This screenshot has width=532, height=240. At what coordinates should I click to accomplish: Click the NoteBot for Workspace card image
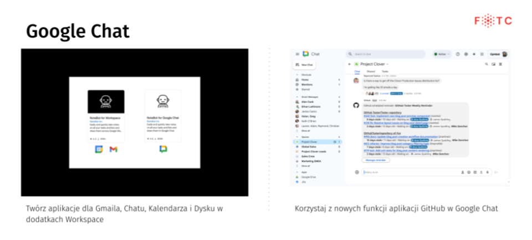[x=106, y=102]
